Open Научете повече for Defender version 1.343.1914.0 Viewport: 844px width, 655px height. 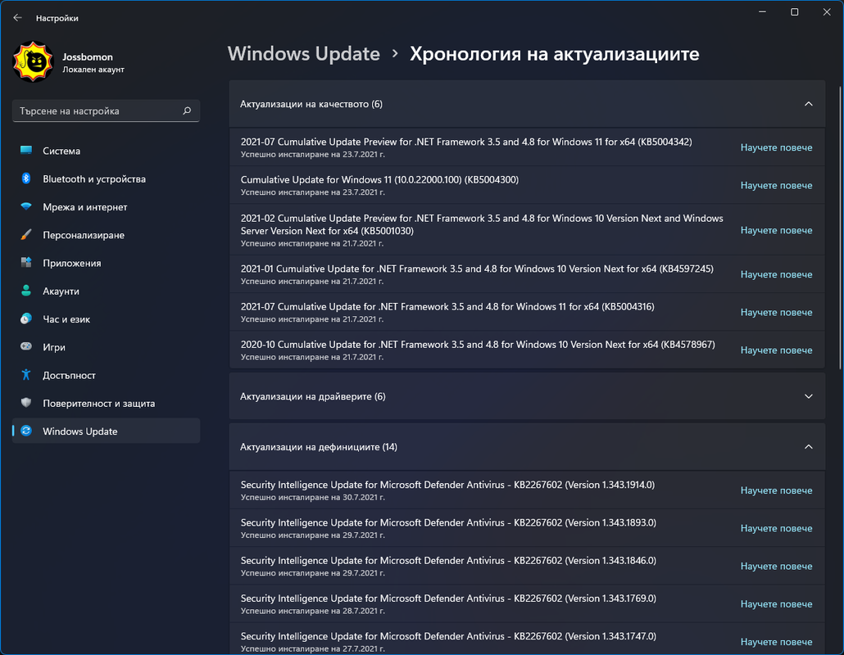[776, 490]
